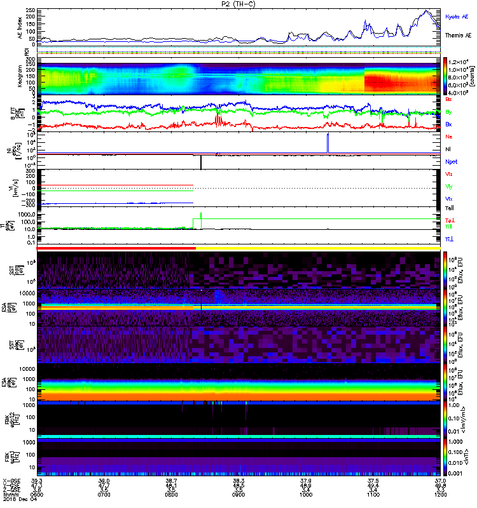Click the yellow segment of the mode bar
477x508 pixels.
click(318, 248)
